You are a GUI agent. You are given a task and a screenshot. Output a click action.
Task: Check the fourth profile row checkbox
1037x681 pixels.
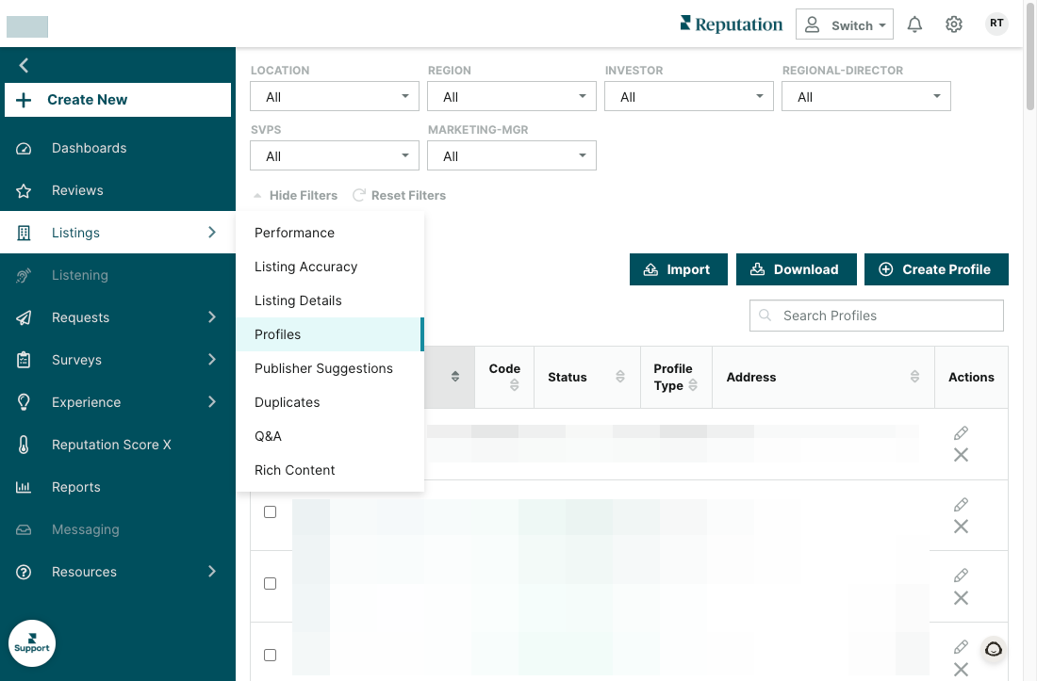[x=270, y=656]
